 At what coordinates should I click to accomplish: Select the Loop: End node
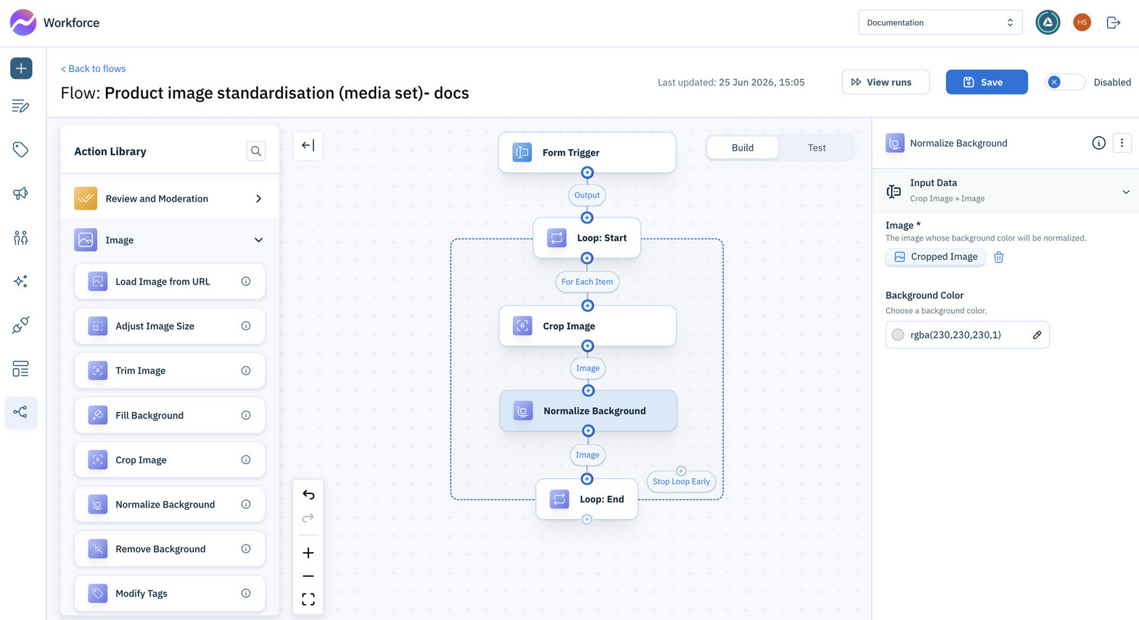click(x=587, y=499)
